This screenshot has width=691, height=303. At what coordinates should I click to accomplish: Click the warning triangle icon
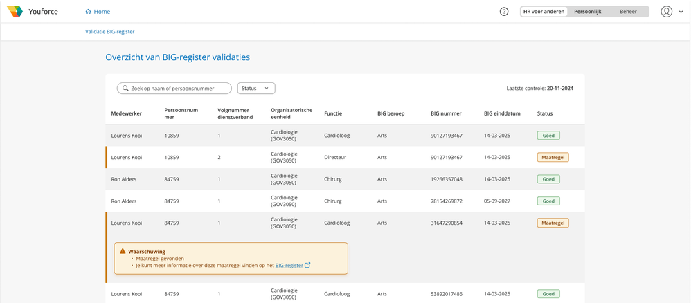[123, 251]
